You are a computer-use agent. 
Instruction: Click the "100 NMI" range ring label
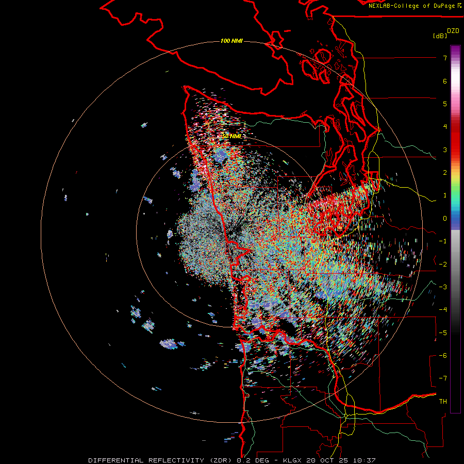coord(231,41)
